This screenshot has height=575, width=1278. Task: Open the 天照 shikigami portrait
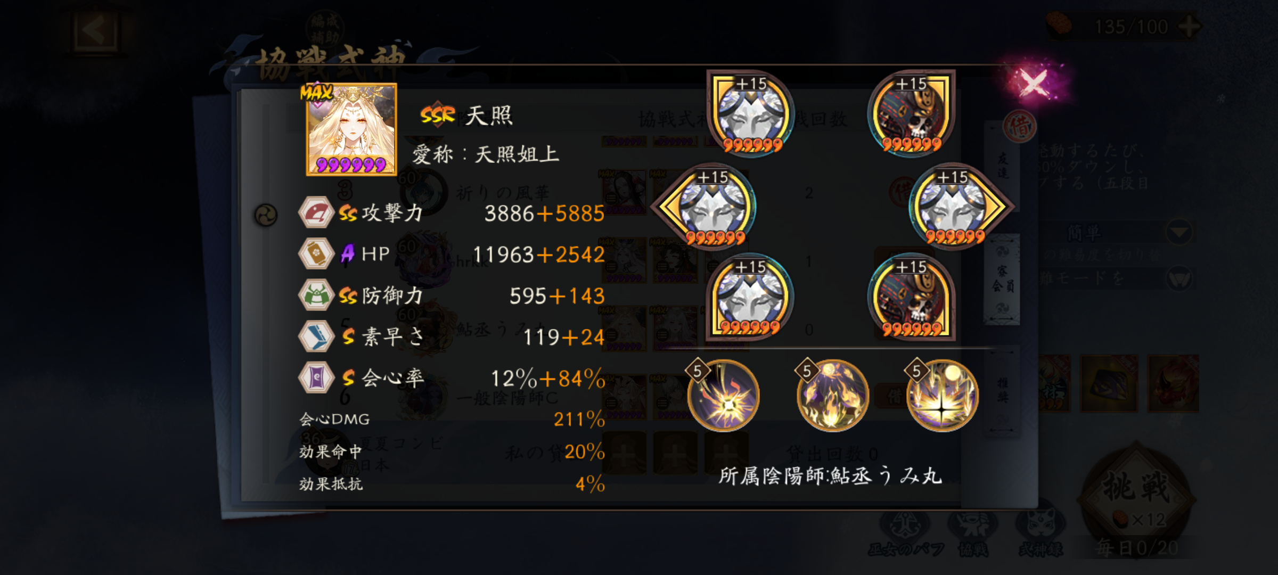[x=351, y=129]
